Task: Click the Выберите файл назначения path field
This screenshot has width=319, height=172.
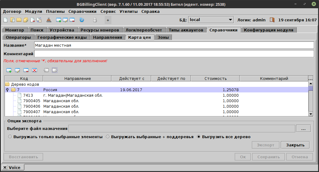Action: coord(182,129)
